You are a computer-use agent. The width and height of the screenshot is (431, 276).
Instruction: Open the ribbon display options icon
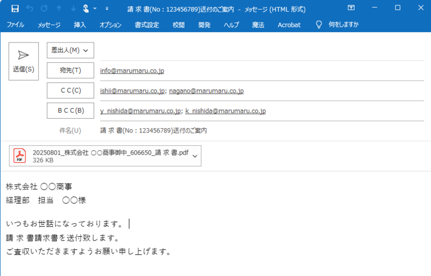coord(351,8)
